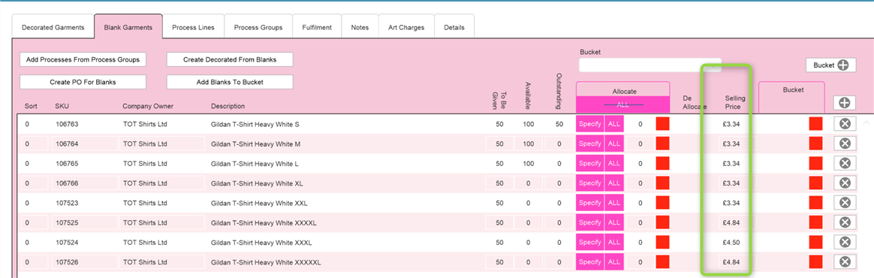This screenshot has height=278, width=874.
Task: Click the Description column header
Action: coord(228,106)
